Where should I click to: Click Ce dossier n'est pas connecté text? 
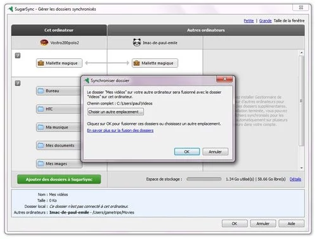coord(89,206)
